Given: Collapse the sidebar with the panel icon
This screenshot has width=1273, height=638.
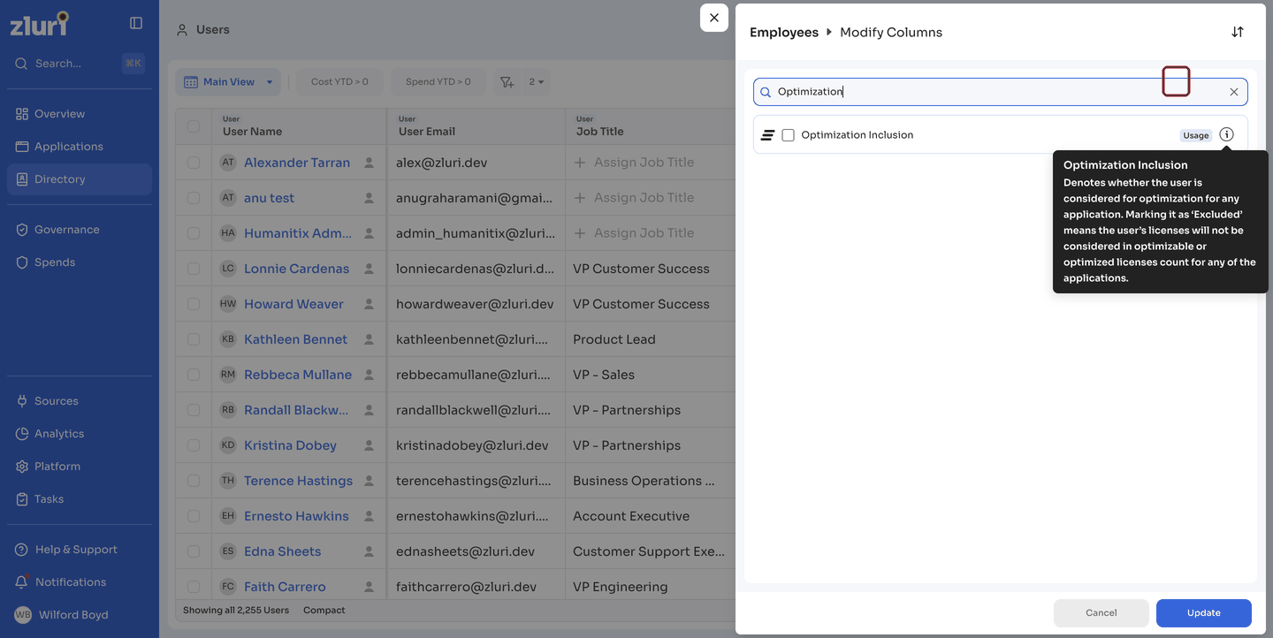Looking at the screenshot, I should point(136,23).
